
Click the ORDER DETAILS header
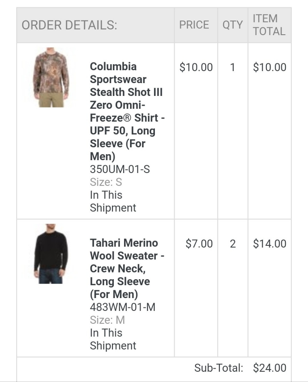click(x=69, y=25)
